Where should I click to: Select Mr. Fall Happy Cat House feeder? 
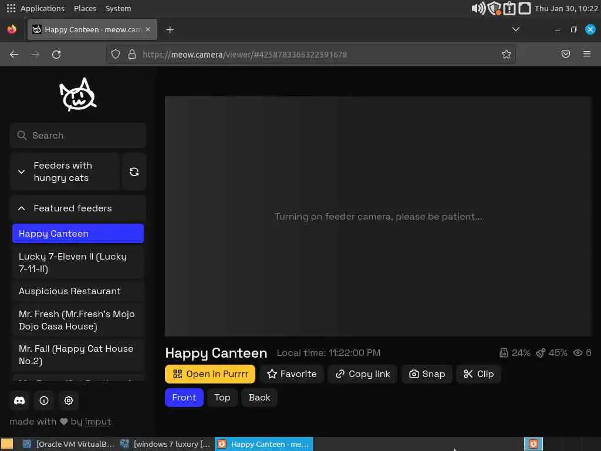(x=78, y=355)
